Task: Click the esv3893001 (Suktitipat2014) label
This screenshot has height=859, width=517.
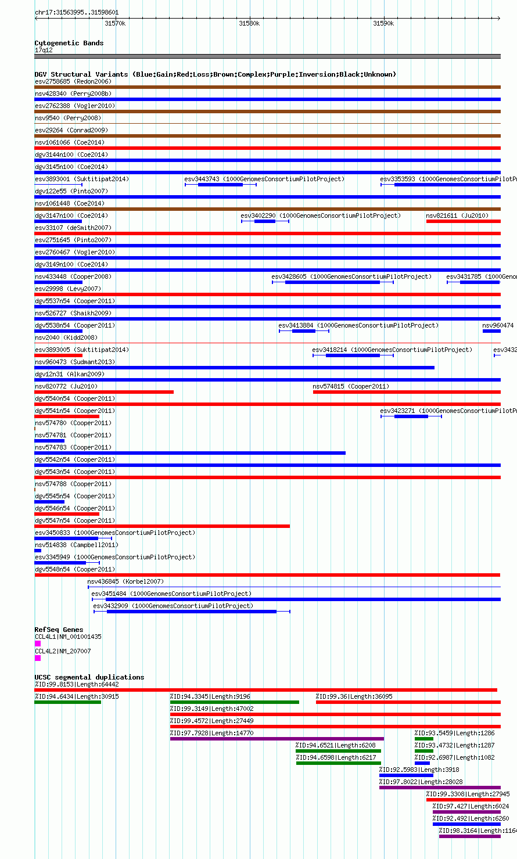Action: click(x=82, y=179)
